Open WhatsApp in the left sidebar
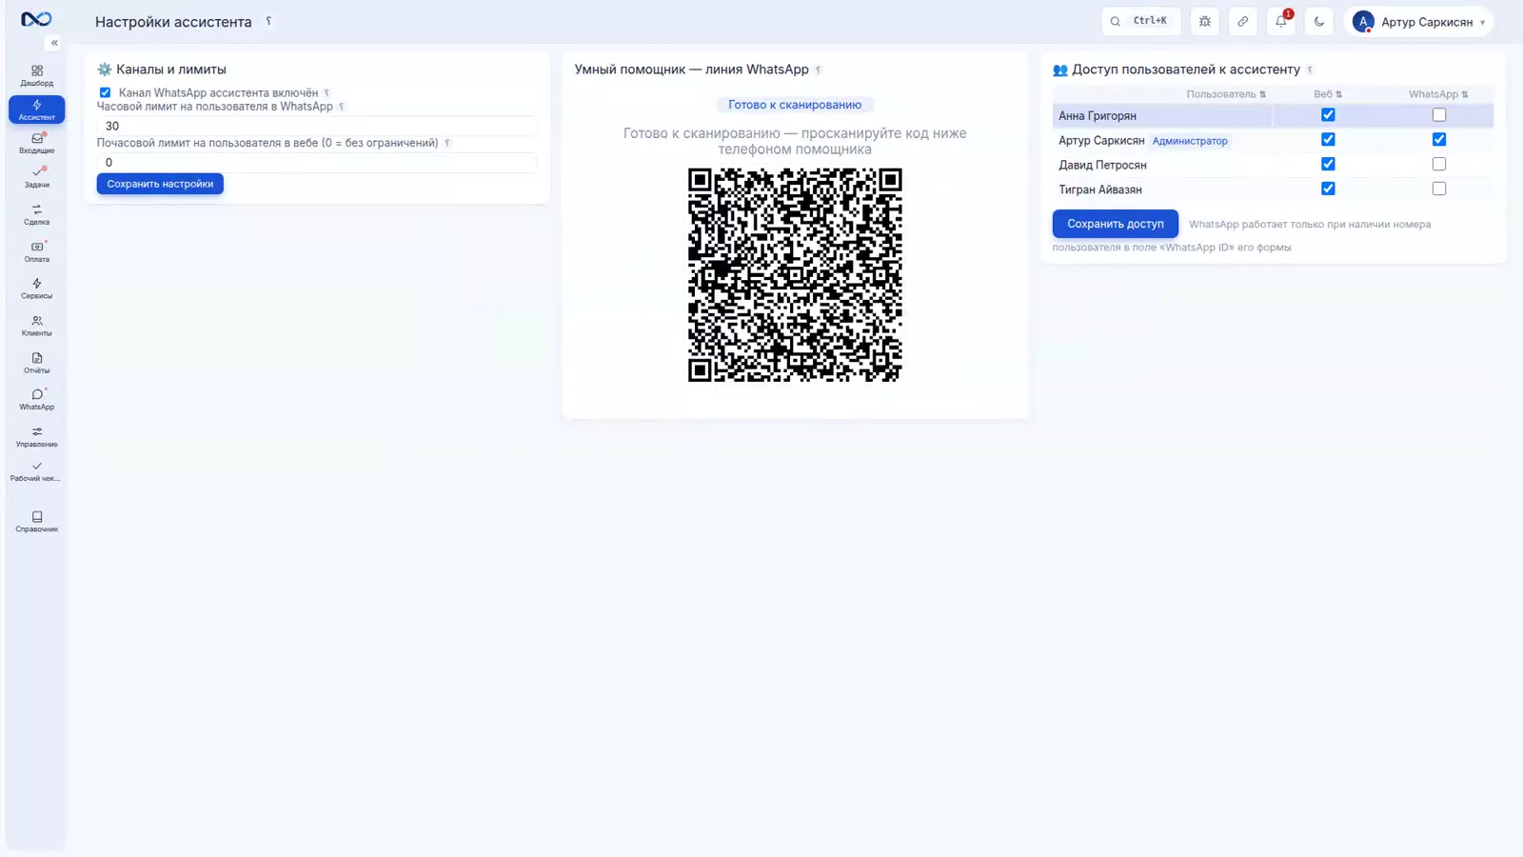The image size is (1523, 857). (37, 400)
